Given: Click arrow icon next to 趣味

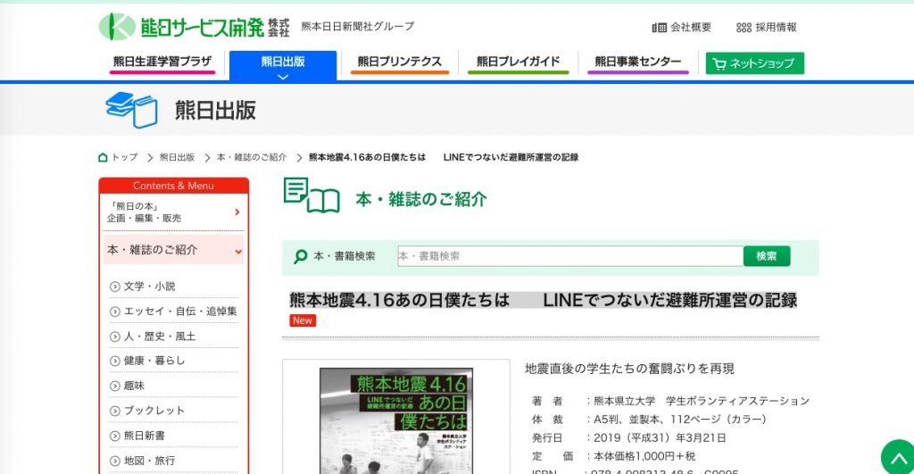Looking at the screenshot, I should pos(115,387).
